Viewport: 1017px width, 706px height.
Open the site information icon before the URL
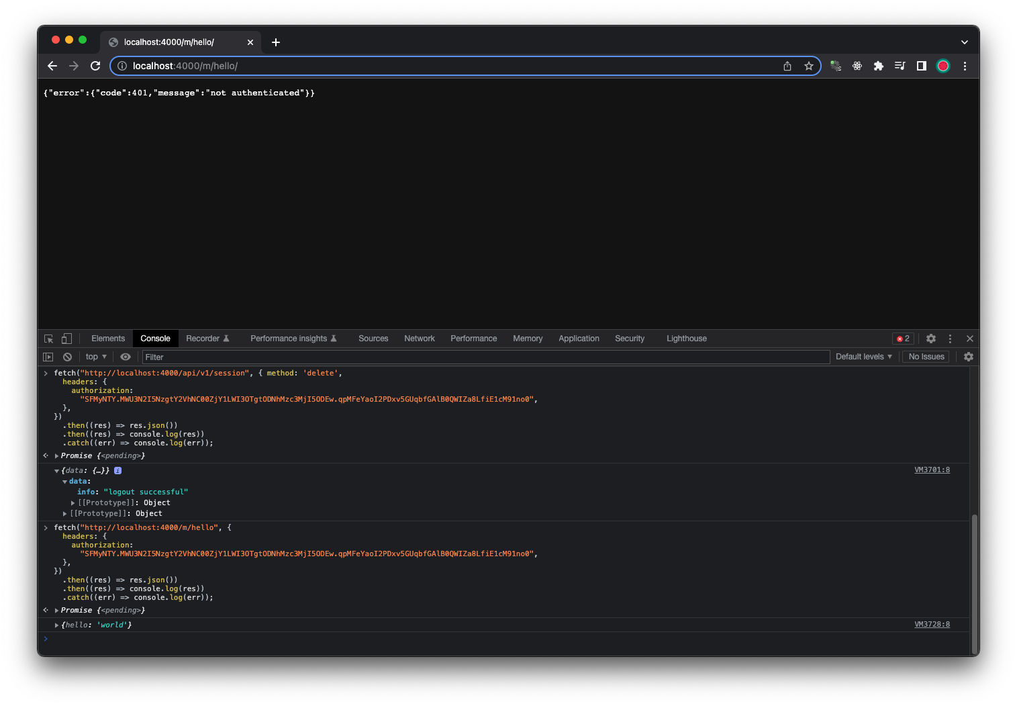tap(122, 66)
